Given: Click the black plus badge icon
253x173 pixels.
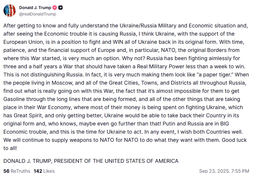Looking at the screenshot, I should pos(60,8).
